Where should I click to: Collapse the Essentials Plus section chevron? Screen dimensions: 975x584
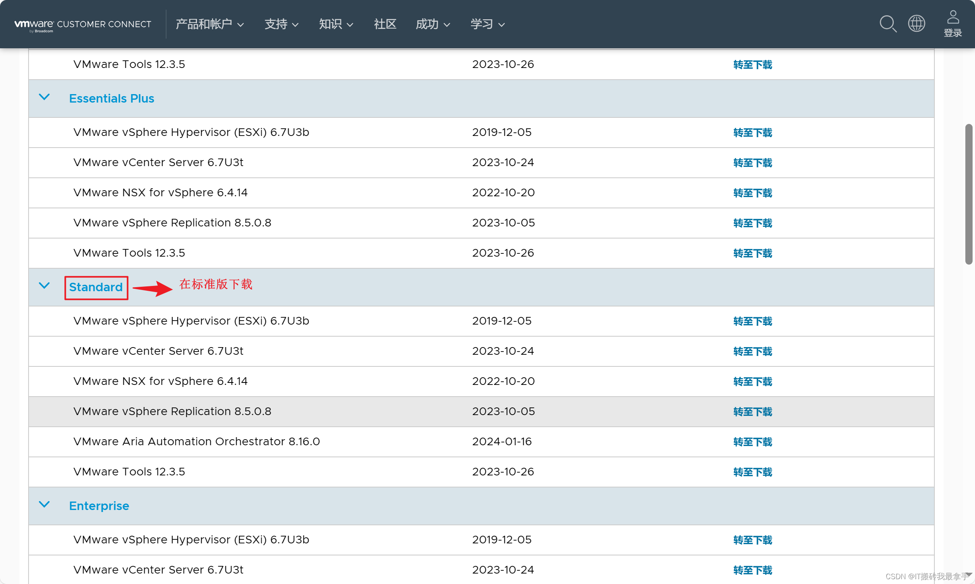click(x=44, y=97)
